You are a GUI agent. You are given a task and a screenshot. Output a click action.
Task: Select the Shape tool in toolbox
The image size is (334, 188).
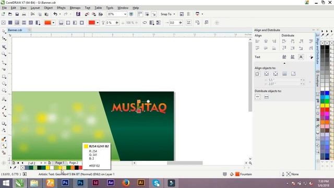click(x=4, y=39)
